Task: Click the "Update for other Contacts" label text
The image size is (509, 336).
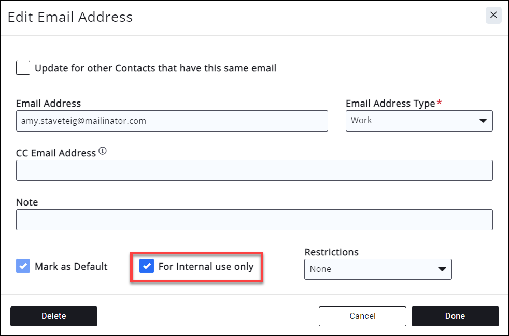Action: (x=155, y=68)
